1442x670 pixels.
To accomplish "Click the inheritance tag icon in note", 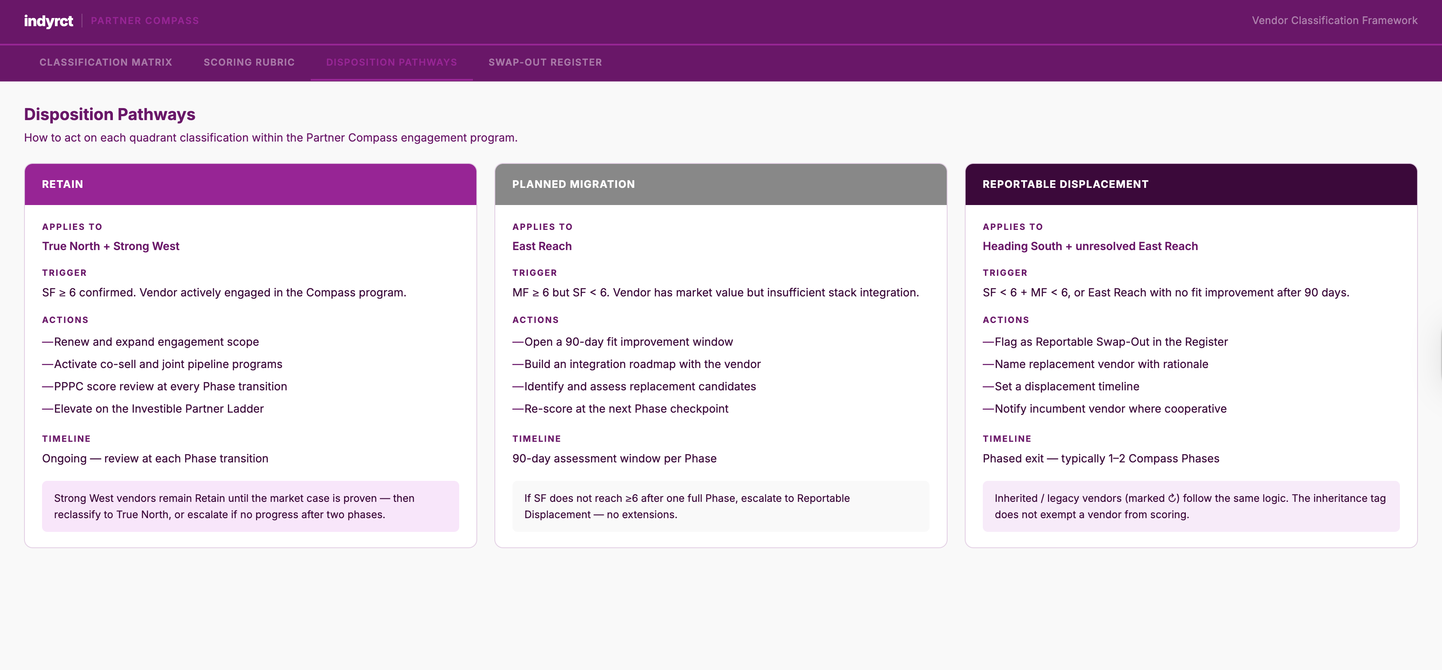I will click(1172, 498).
